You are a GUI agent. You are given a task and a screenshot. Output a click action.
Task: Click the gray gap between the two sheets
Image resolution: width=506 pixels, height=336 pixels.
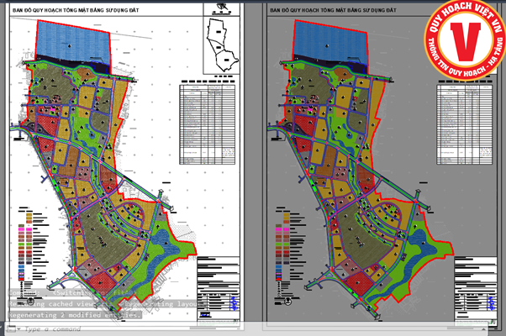tap(252, 168)
